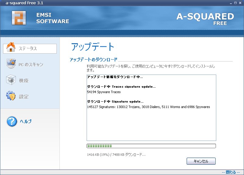The width and height of the screenshot is (244, 175).
Task: Open the ステータス menu entry
Action: [30, 49]
